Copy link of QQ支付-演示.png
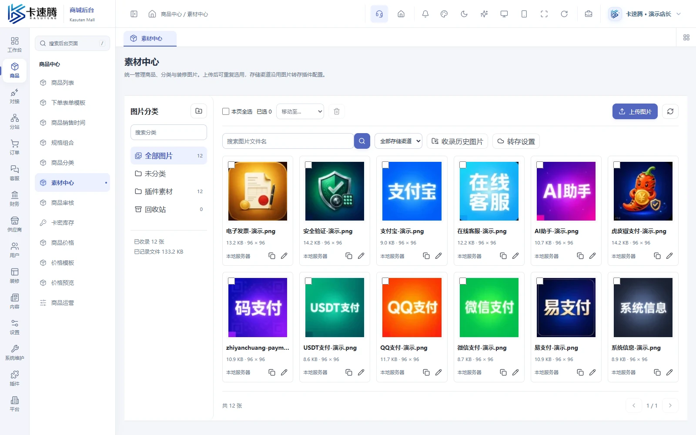Viewport: 696px width, 435px height. click(426, 372)
